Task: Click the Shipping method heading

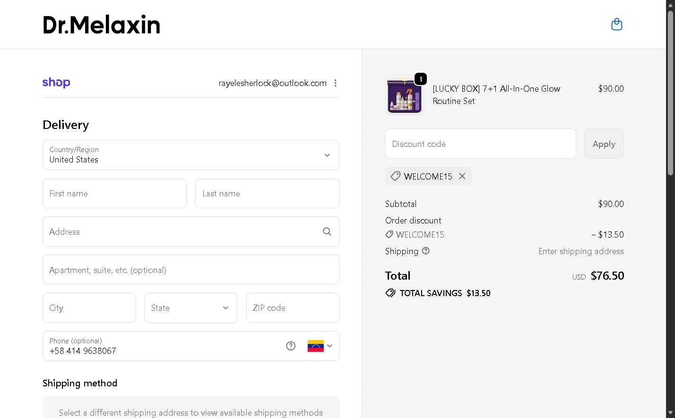Action: click(80, 383)
